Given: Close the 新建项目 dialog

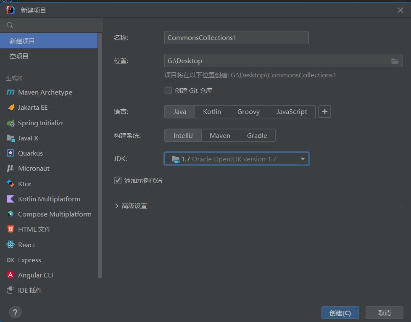Looking at the screenshot, I should click(x=400, y=10).
